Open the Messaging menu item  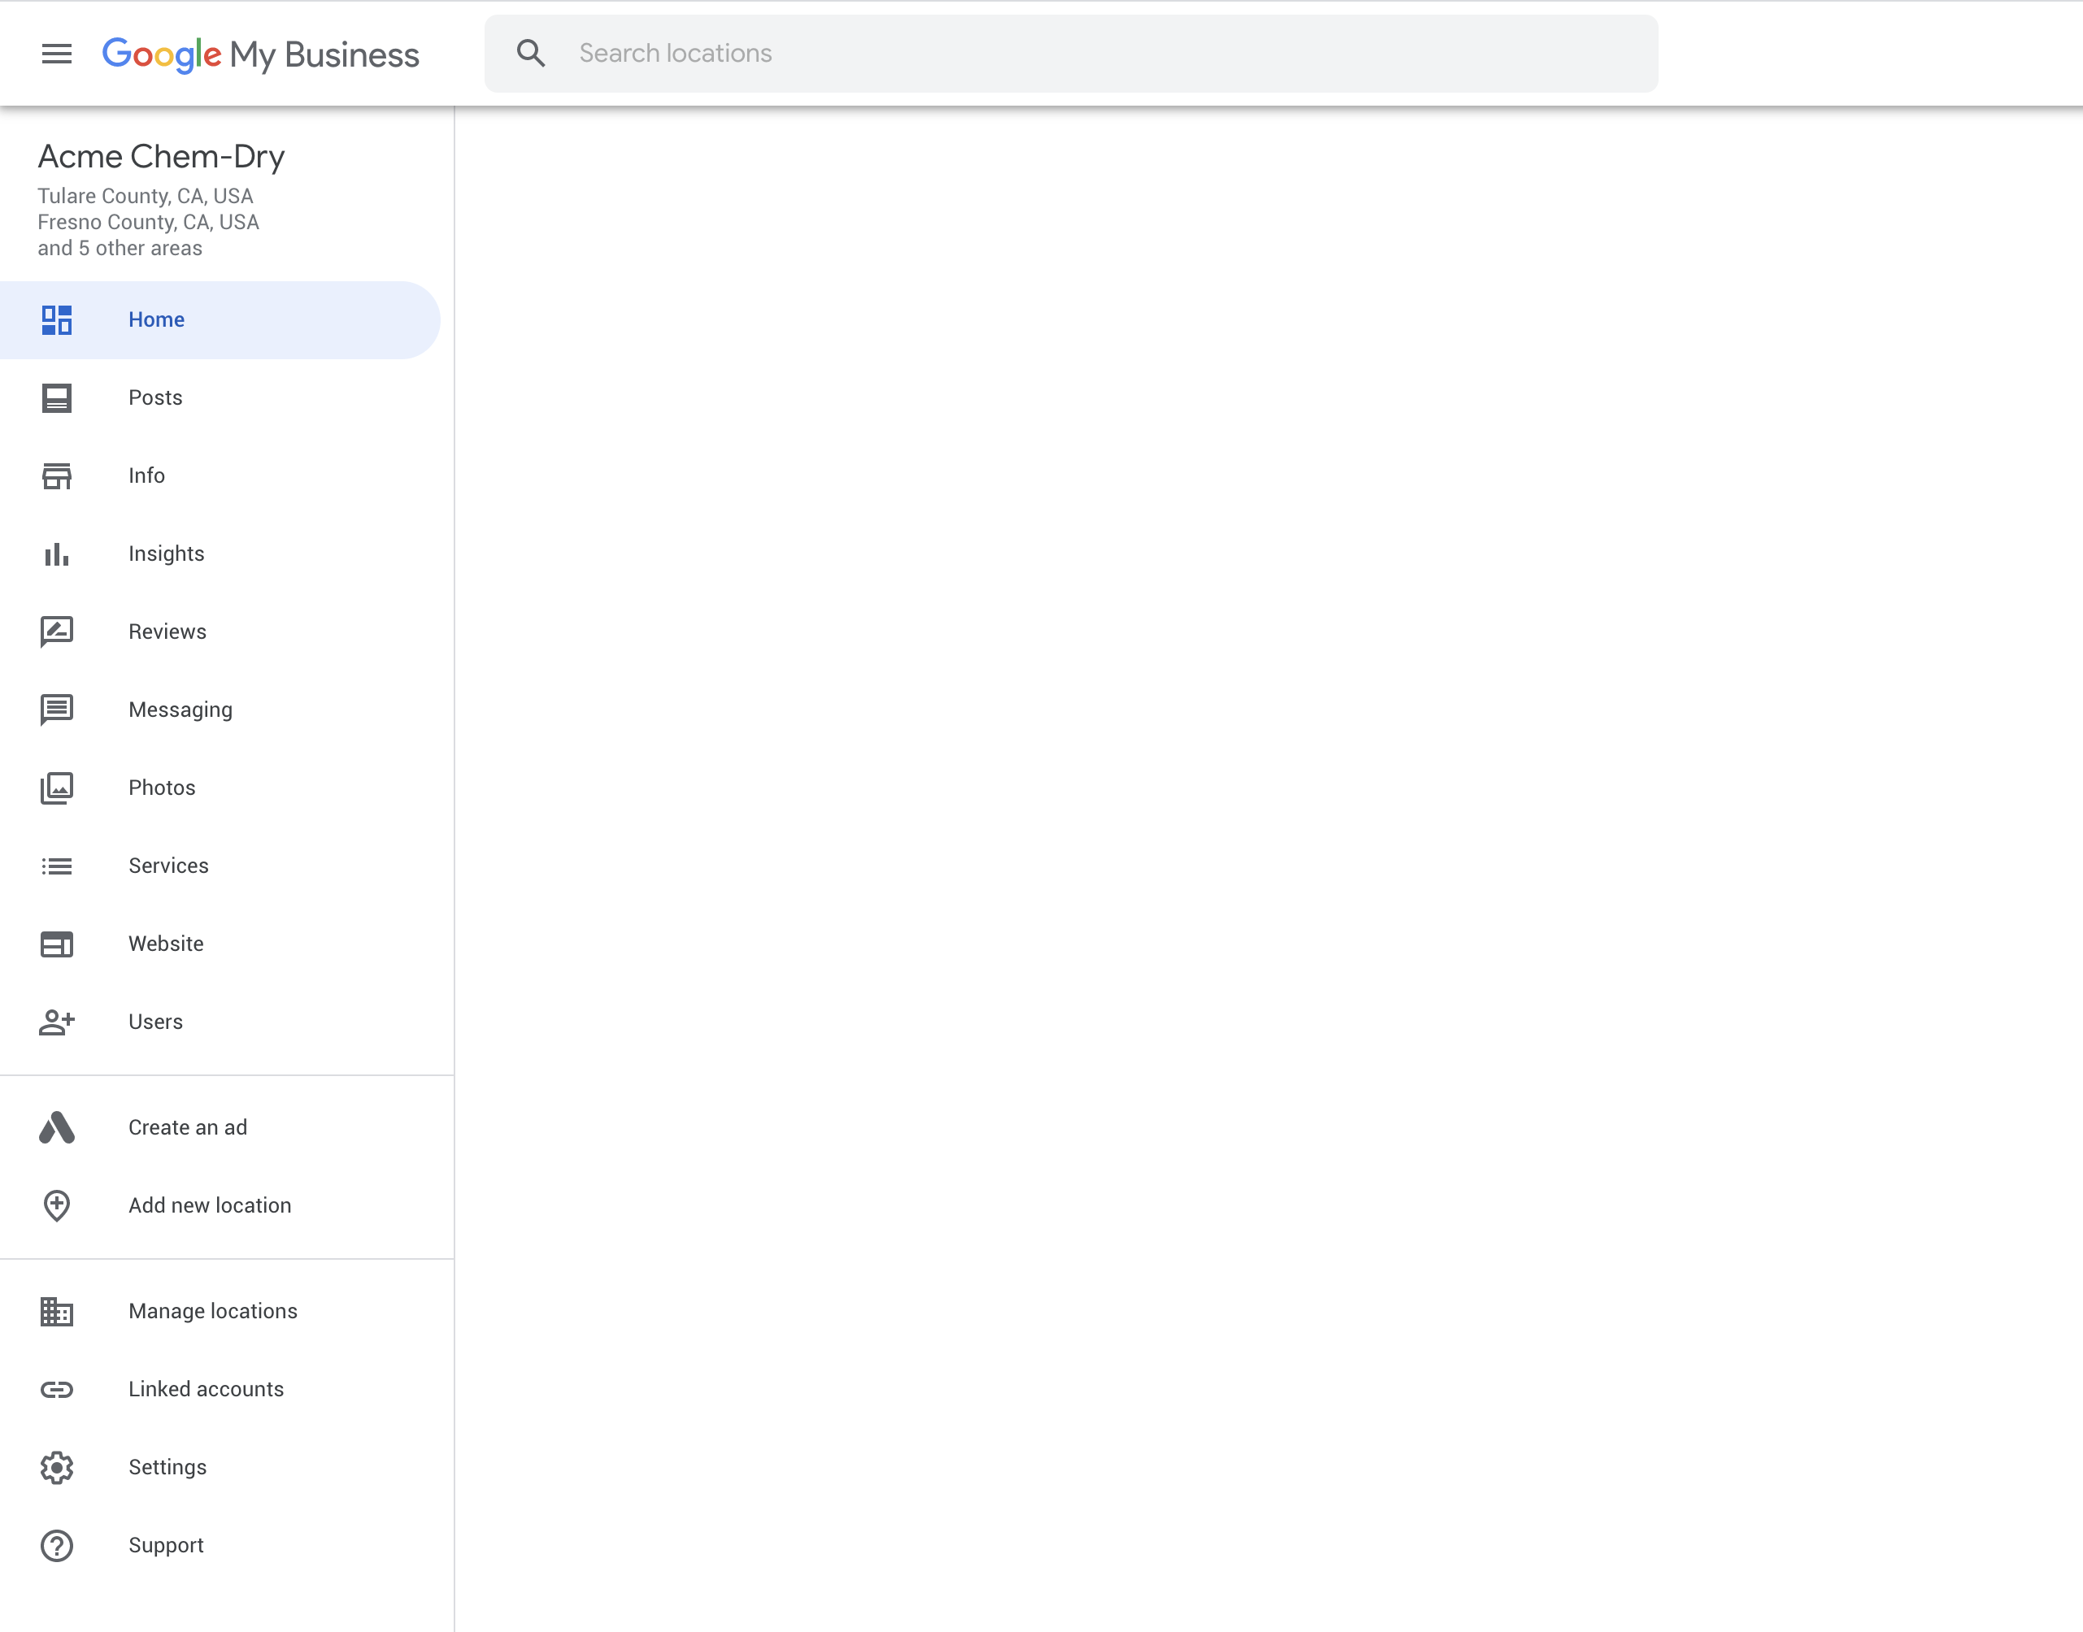[x=180, y=710]
